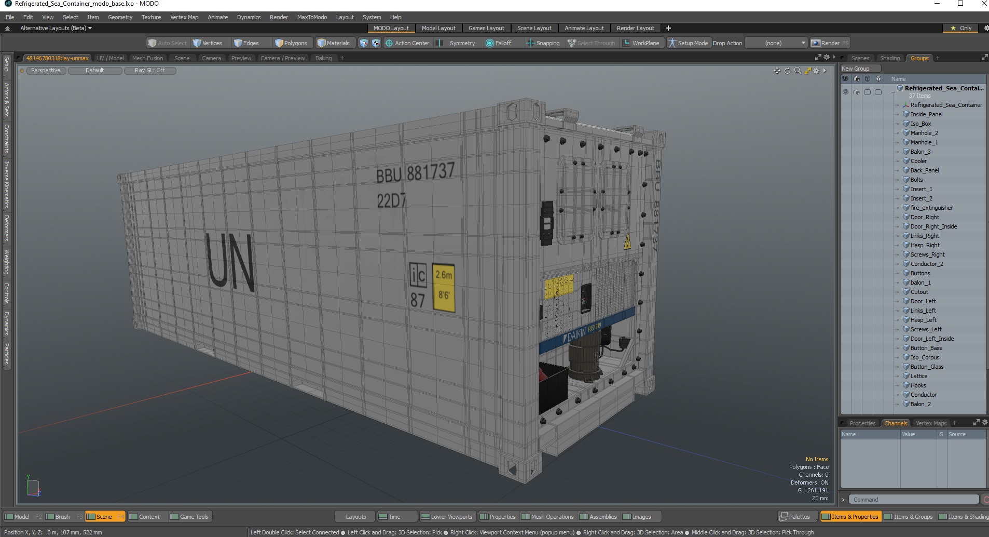
Task: Toggle render camera for Refrigerated_Sea_Contai group
Action: click(857, 92)
